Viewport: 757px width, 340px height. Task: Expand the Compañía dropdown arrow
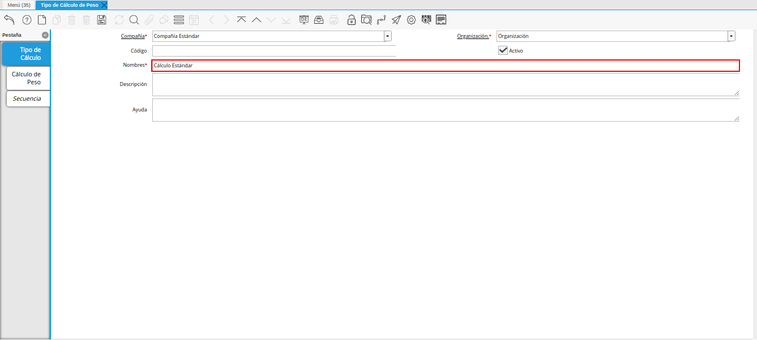click(x=388, y=36)
